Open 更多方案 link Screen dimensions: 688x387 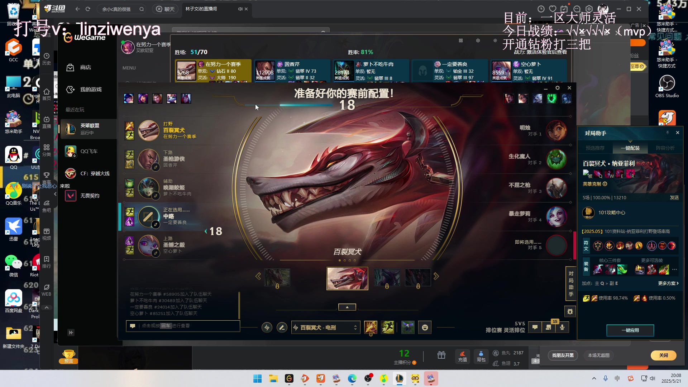tap(668, 283)
